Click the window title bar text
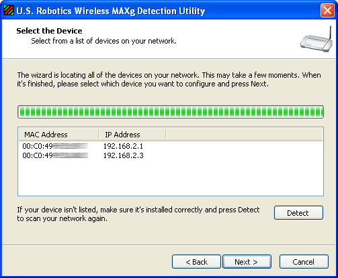This screenshot has width=338, height=278. point(111,11)
